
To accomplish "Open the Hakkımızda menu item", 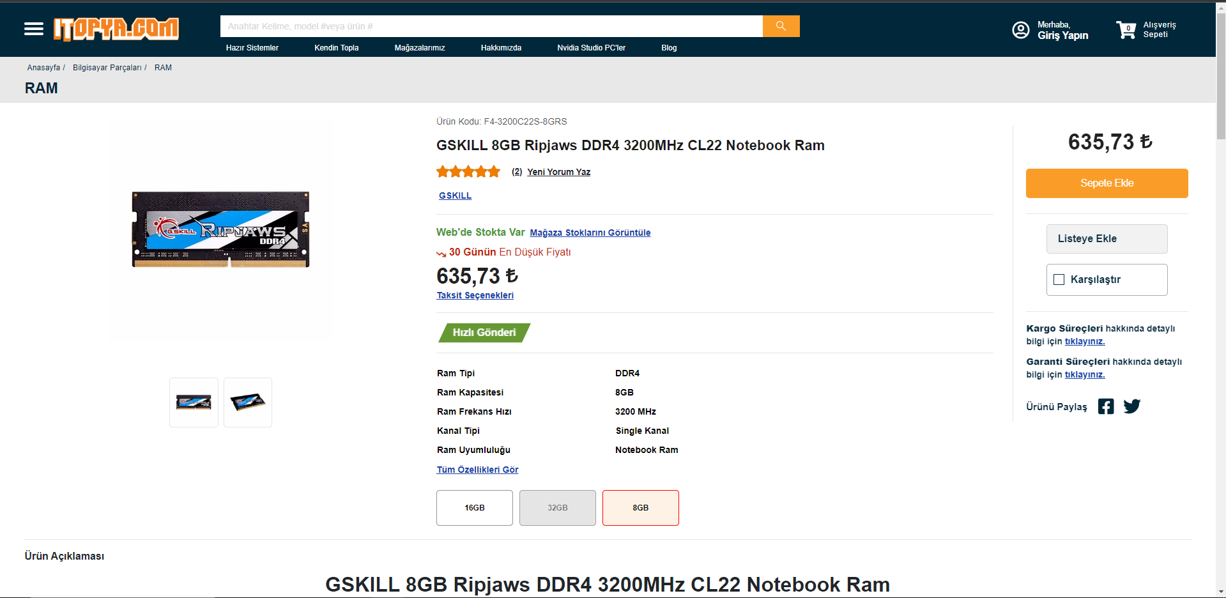I will pos(502,48).
